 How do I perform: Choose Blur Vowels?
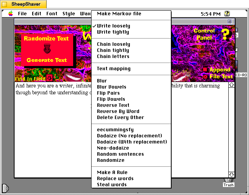(x=131, y=87)
